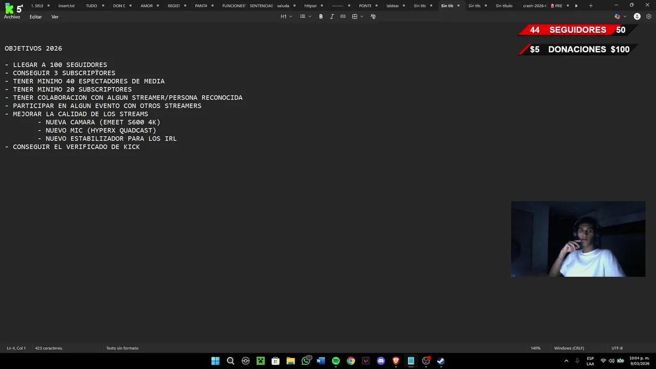Open WhatsApp from the taskbar
The height and width of the screenshot is (369, 656).
[x=306, y=361]
